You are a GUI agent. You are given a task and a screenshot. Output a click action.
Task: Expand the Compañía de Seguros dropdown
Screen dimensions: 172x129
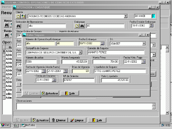point(80,52)
